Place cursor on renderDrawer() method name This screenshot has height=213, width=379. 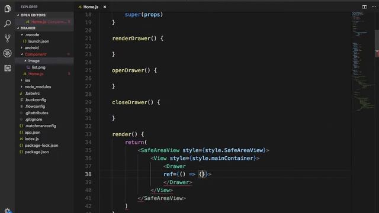pos(131,38)
